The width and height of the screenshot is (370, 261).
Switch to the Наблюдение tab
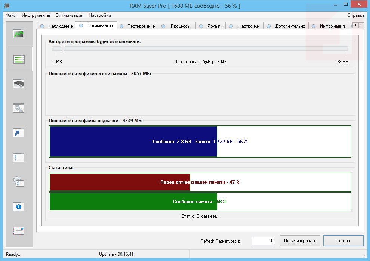tap(56, 26)
